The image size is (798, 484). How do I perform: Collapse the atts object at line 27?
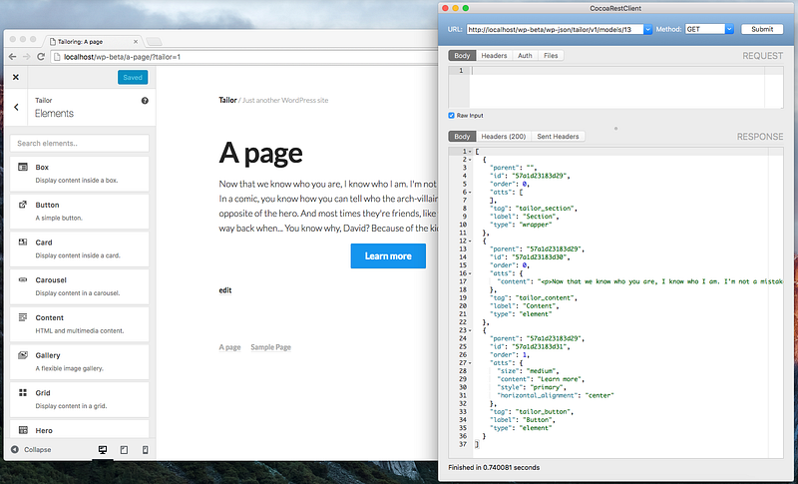[470, 363]
